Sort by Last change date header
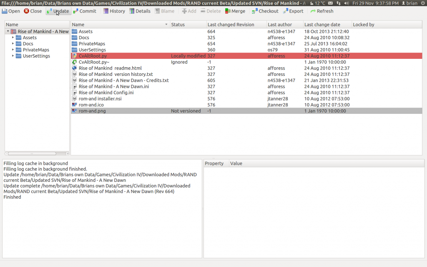Image resolution: width=427 pixels, height=267 pixels. (x=327, y=25)
